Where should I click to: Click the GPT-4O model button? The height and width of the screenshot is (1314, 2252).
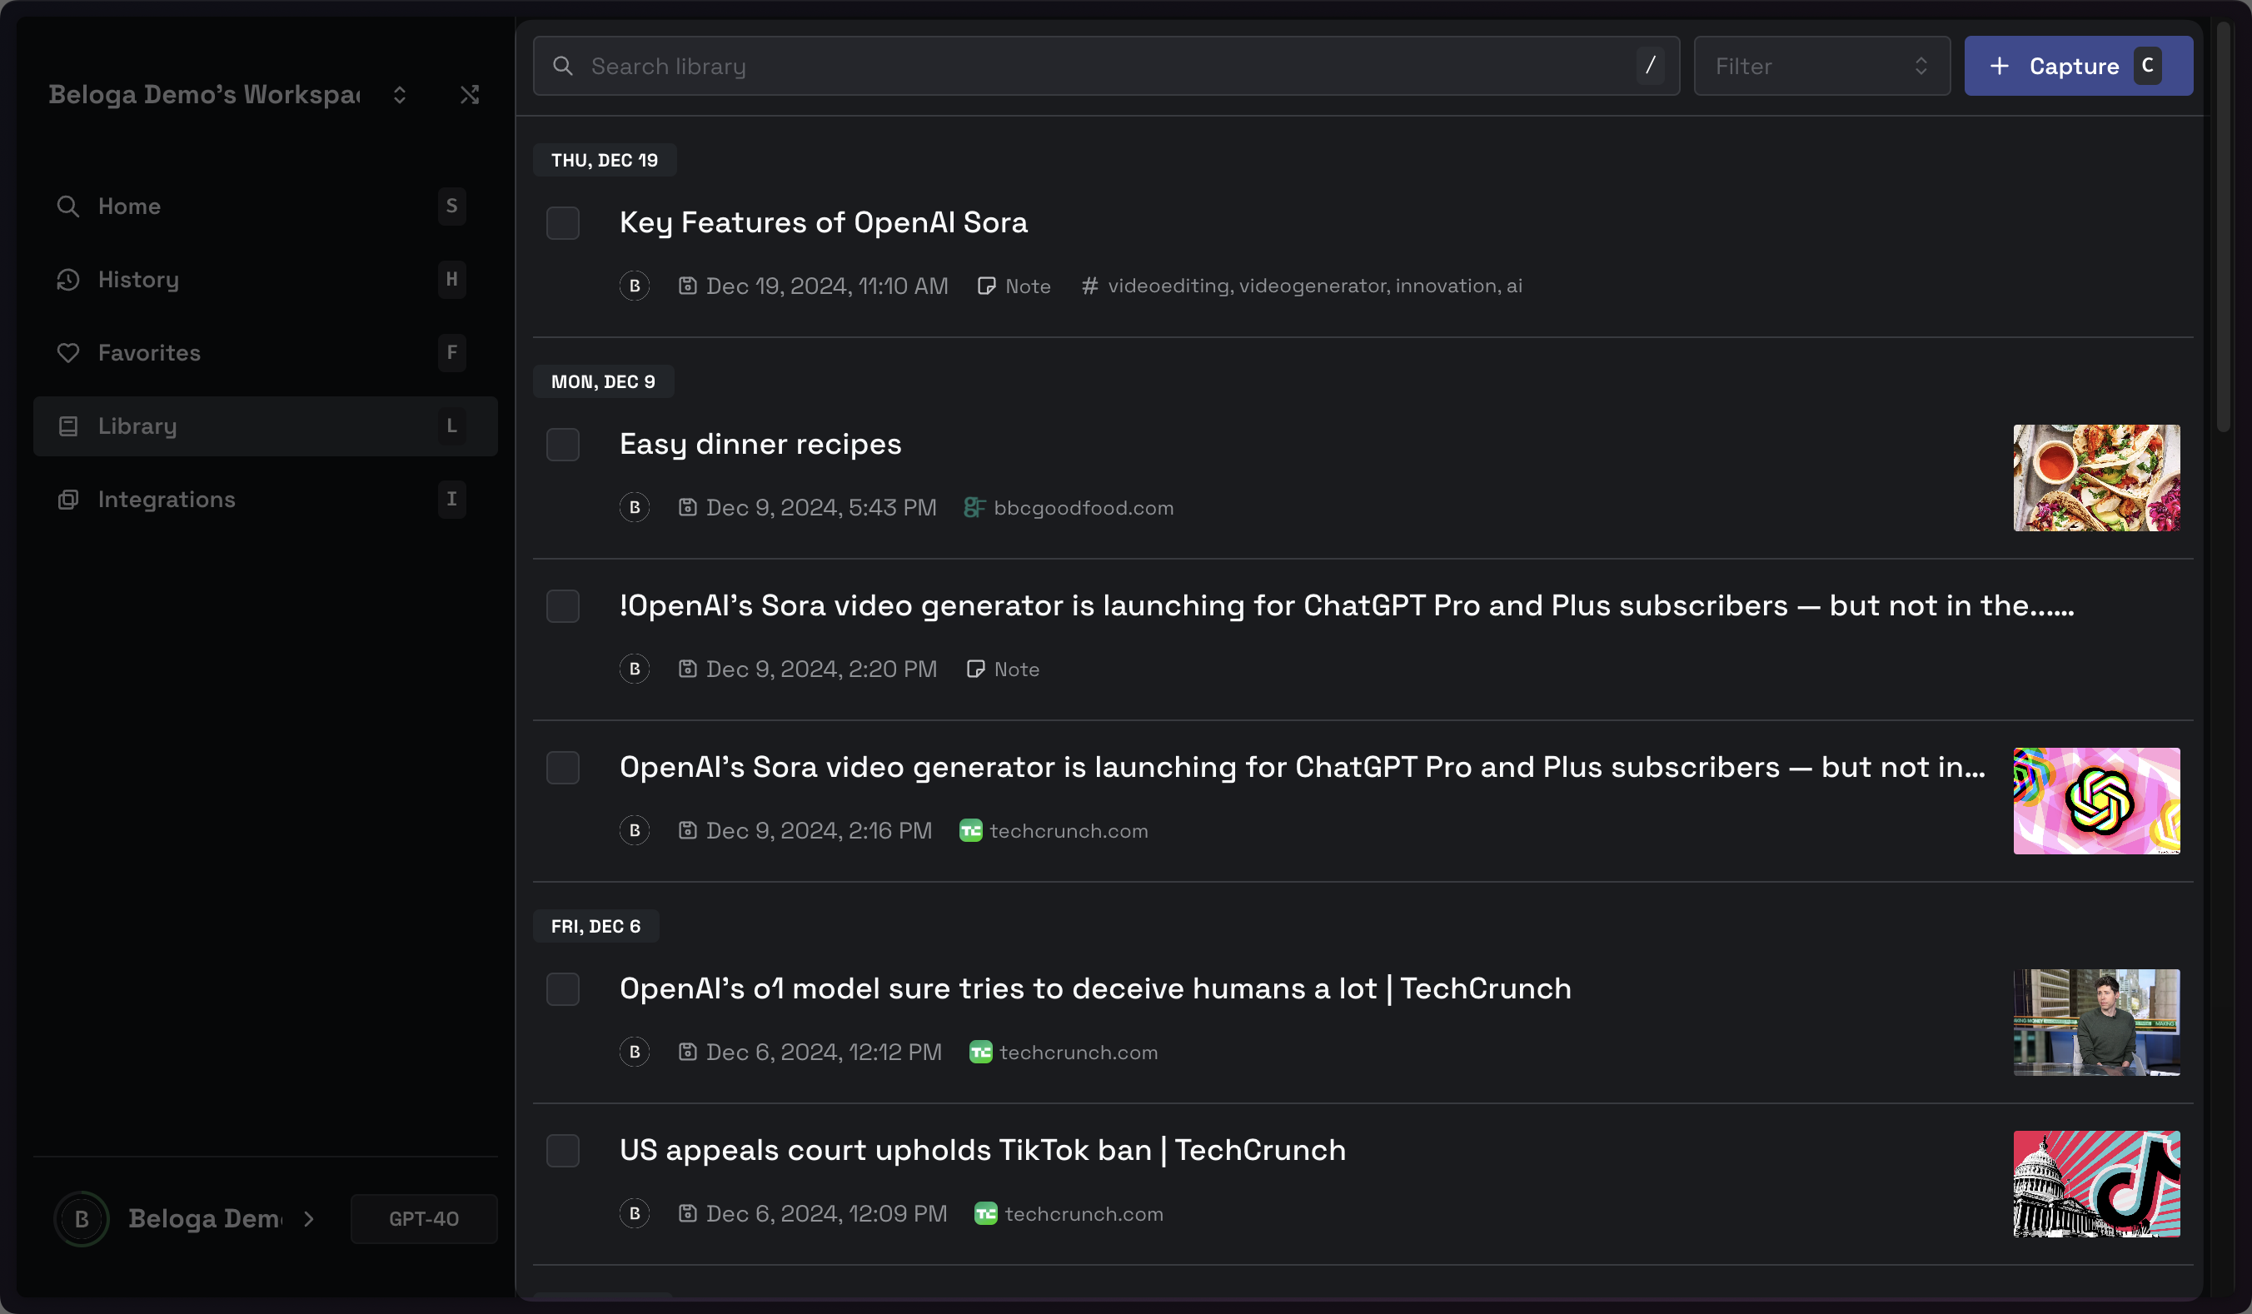click(x=424, y=1218)
